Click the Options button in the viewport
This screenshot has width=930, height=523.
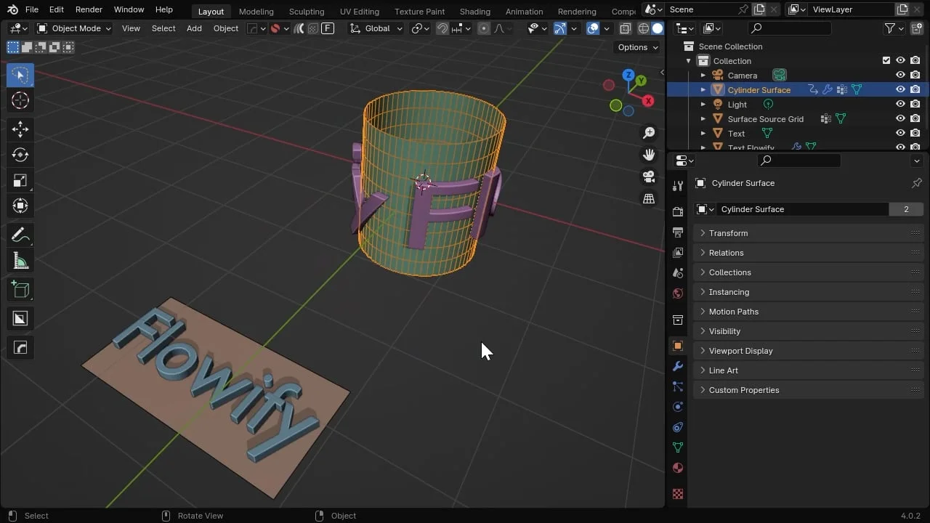(637, 47)
